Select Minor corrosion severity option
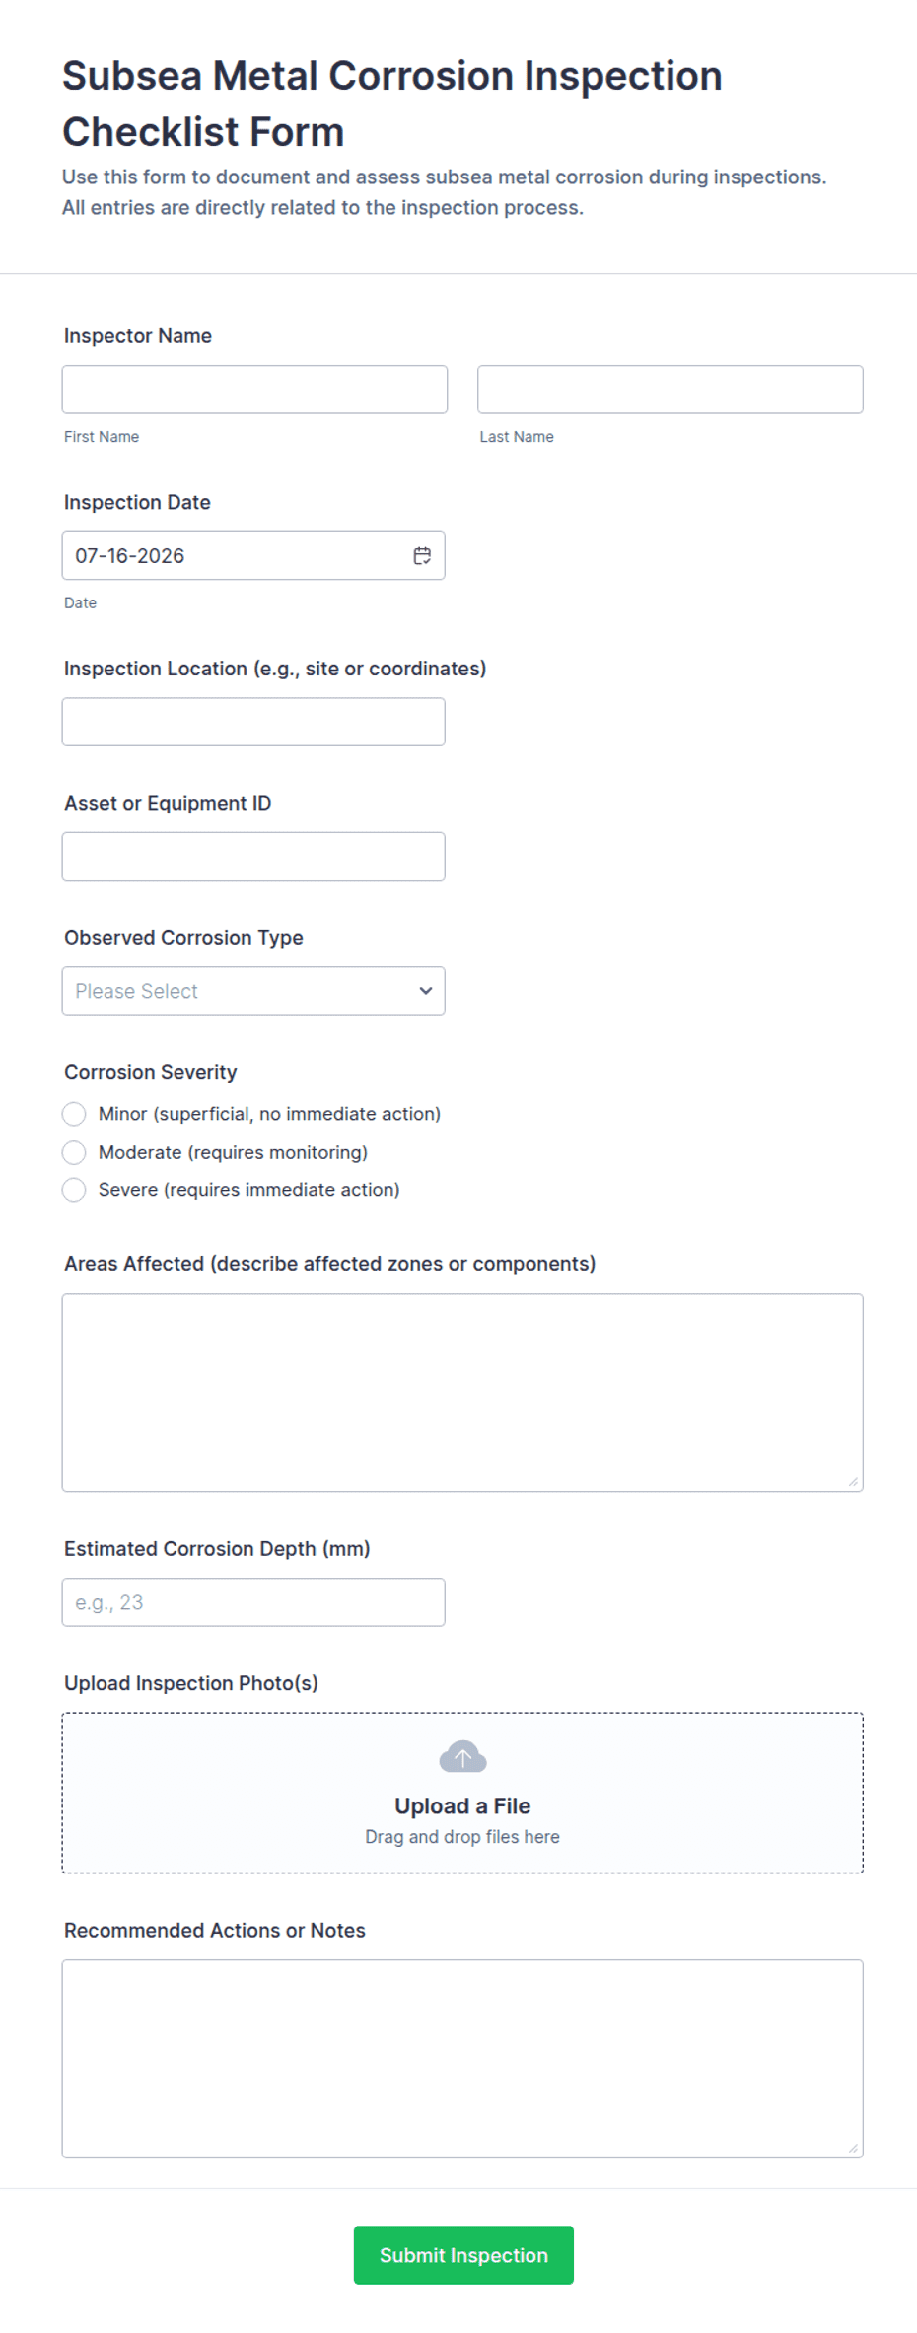917x2333 pixels. coord(74,1114)
